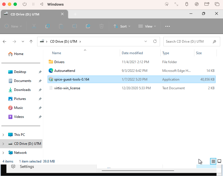Expand Network tree node

(x=3, y=153)
